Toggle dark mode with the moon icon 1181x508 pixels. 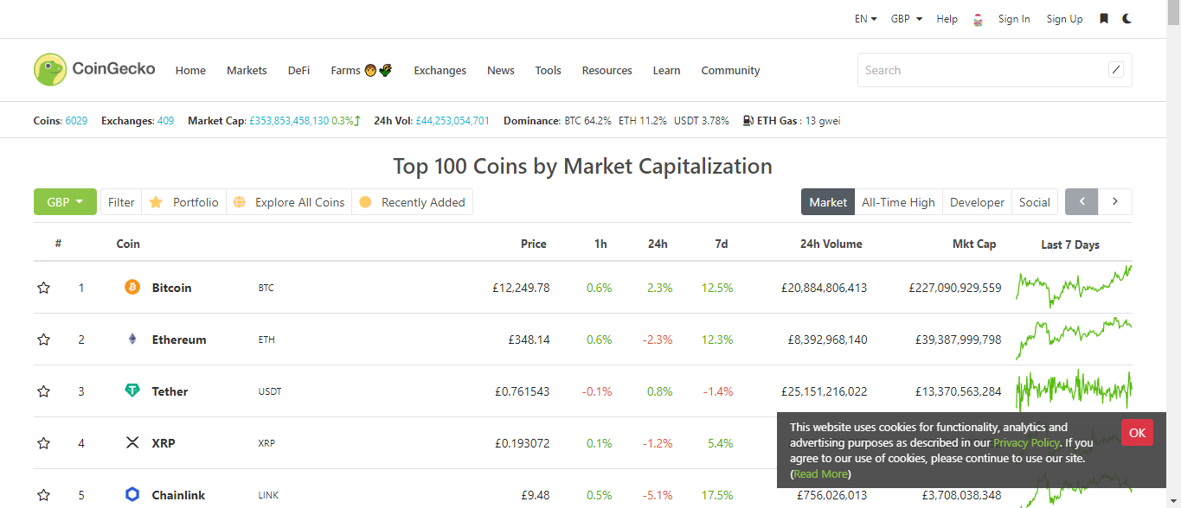pyautogui.click(x=1126, y=18)
